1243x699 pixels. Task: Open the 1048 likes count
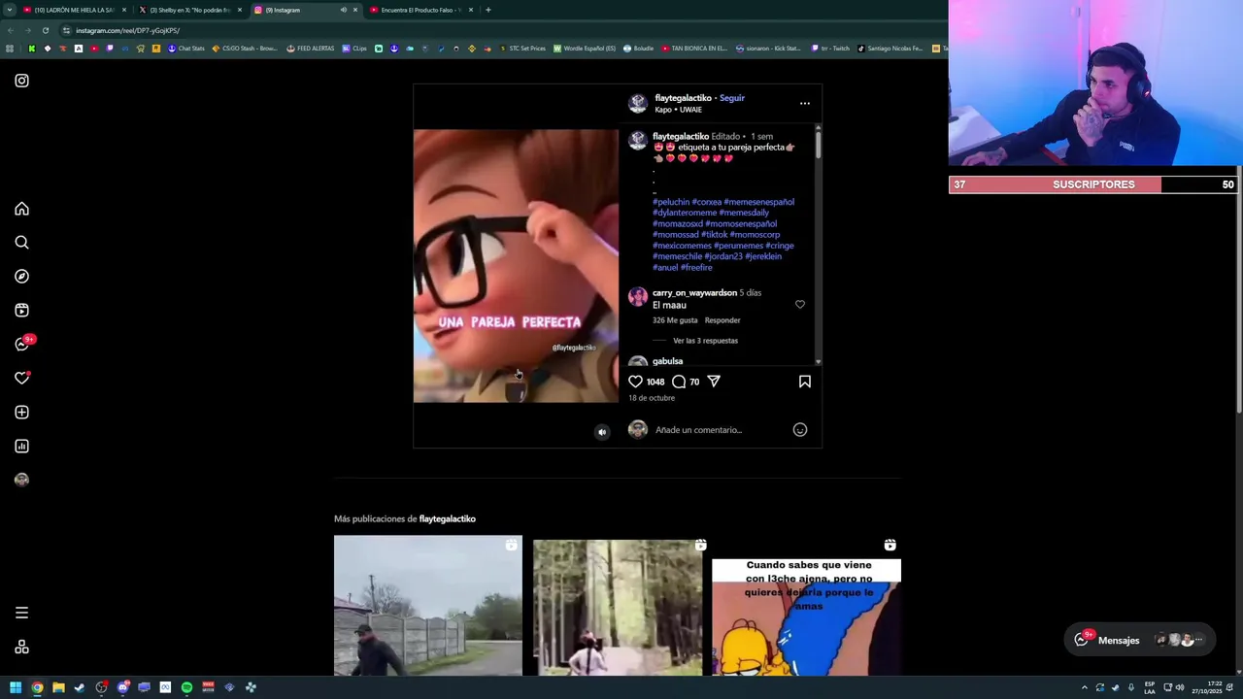(x=655, y=382)
